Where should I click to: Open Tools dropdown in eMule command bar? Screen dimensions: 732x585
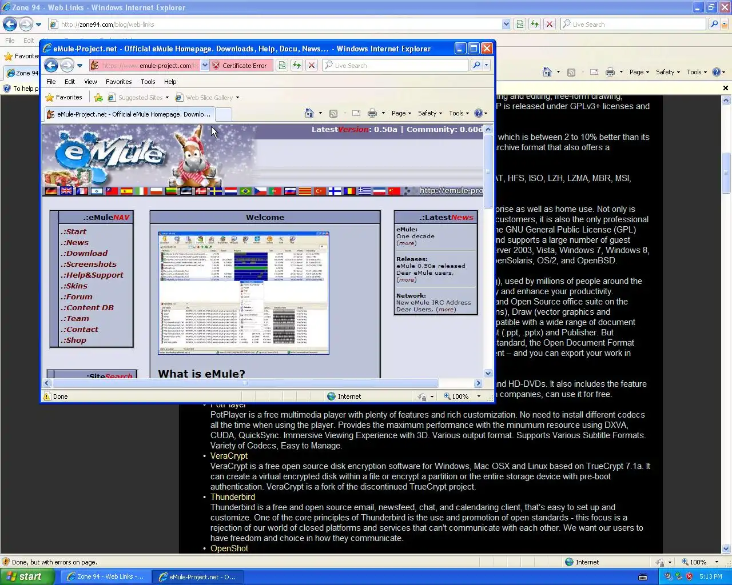[459, 113]
